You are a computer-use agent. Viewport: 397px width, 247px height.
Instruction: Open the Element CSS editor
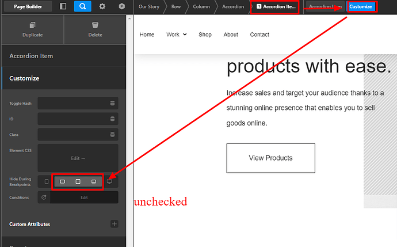pos(78,158)
